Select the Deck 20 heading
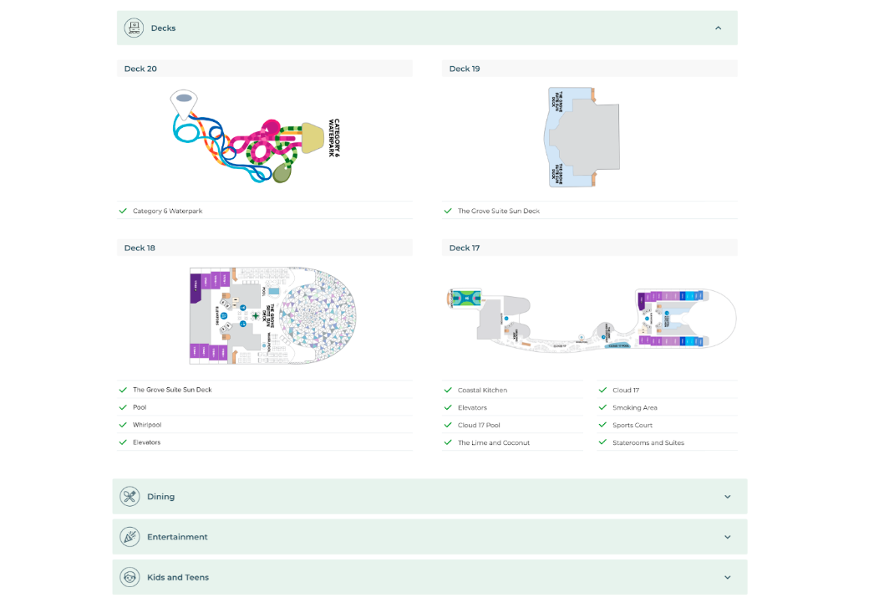 click(x=140, y=69)
